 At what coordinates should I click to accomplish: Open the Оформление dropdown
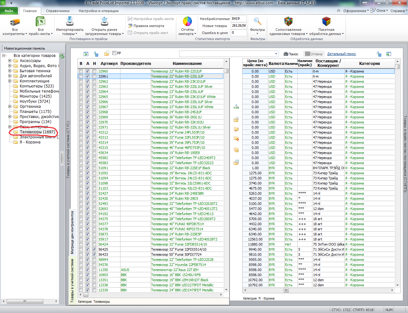tap(355, 11)
